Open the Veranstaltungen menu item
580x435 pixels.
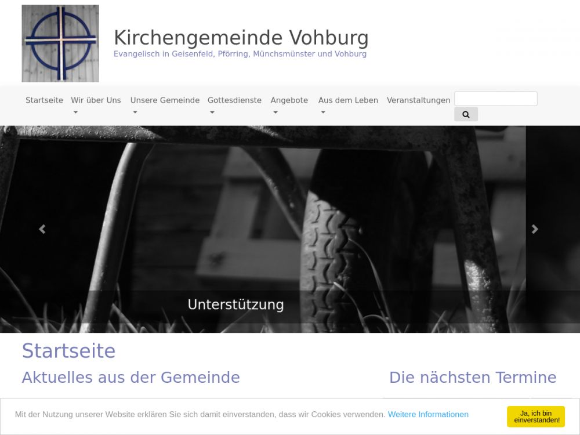pos(418,100)
